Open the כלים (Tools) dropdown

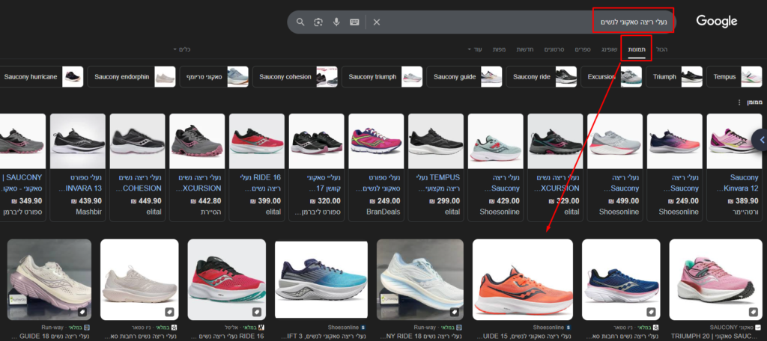click(181, 49)
